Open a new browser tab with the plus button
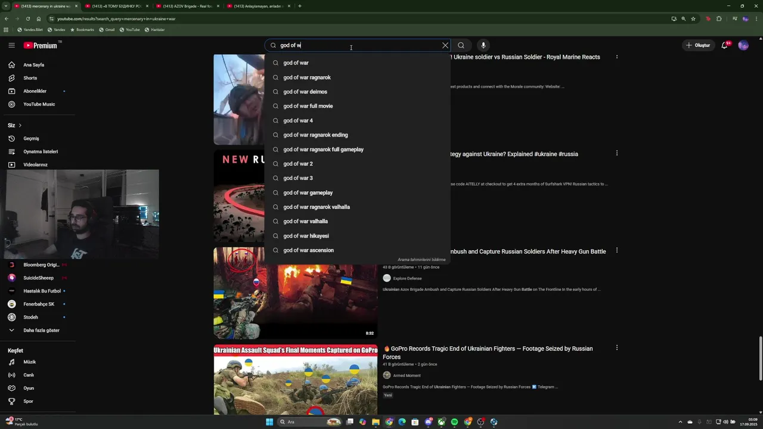Image resolution: width=763 pixels, height=429 pixels. point(300,6)
